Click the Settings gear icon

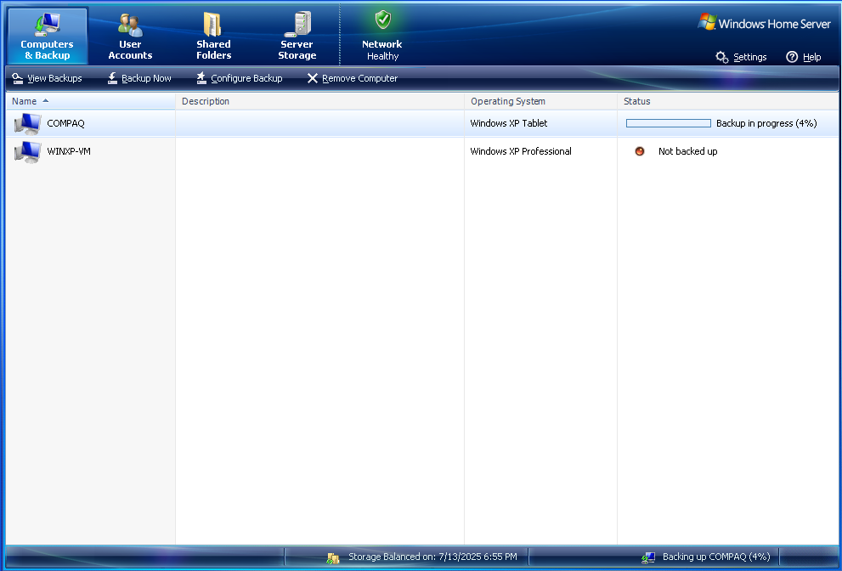tap(721, 57)
